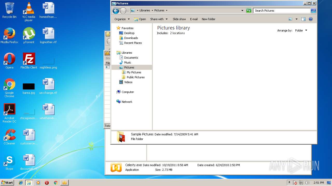Image resolution: width=332 pixels, height=186 pixels.
Task: Select uexchange.rtf document on desktop
Action: click(48, 86)
